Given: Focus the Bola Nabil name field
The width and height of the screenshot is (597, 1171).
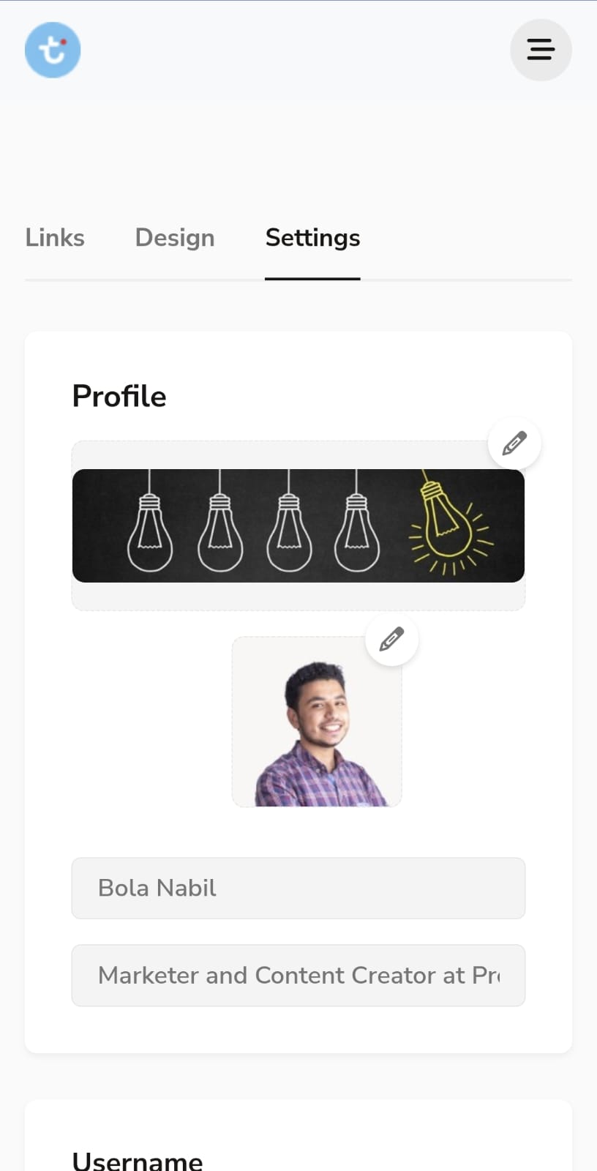Looking at the screenshot, I should point(298,888).
